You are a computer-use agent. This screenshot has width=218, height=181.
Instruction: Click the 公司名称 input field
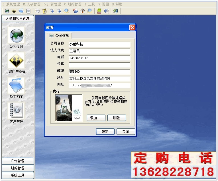pyautogui.click(x=99, y=44)
